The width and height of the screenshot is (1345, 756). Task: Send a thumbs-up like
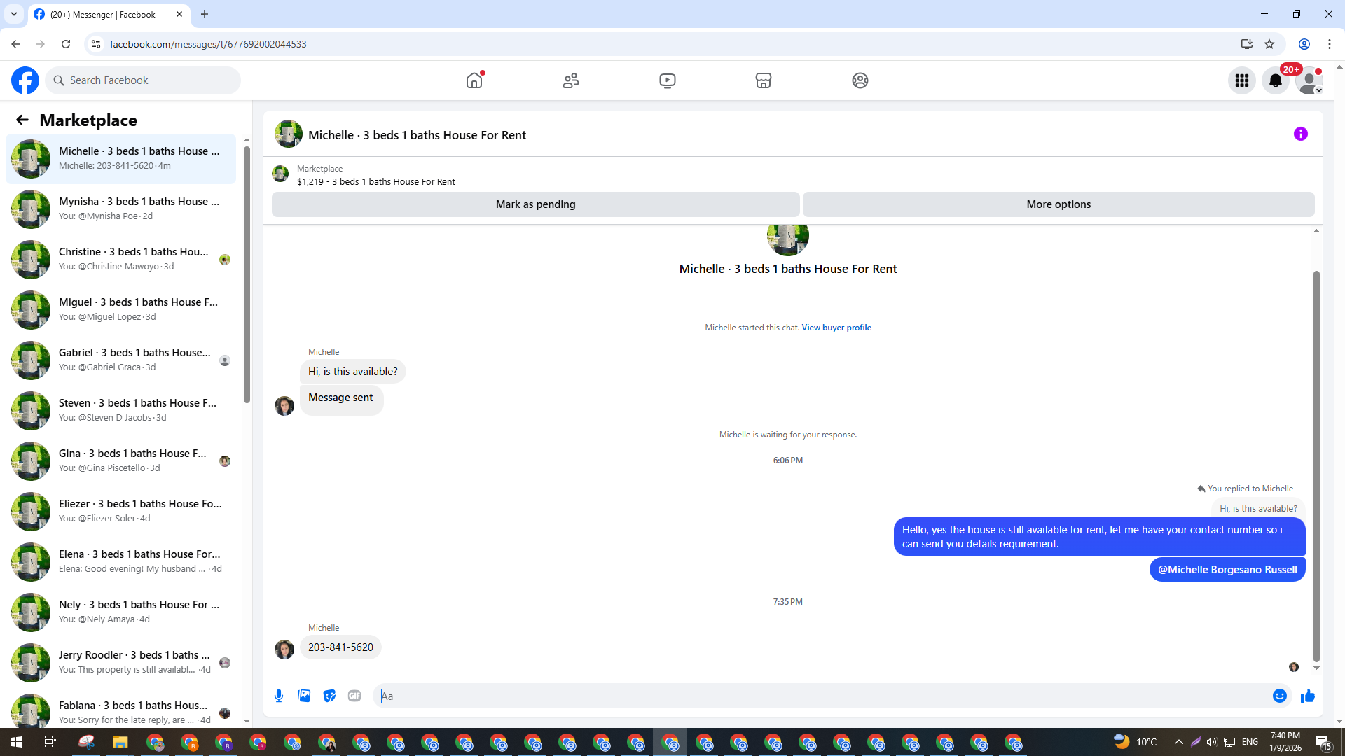[1307, 696]
